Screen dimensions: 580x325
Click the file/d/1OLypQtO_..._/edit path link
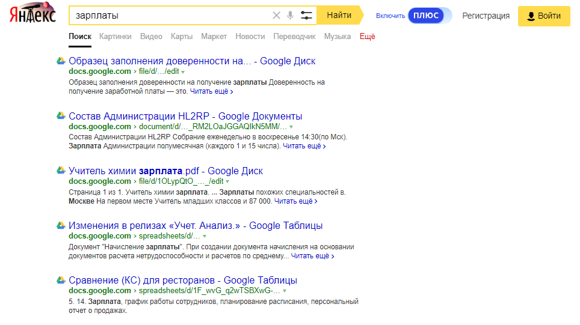tap(181, 181)
